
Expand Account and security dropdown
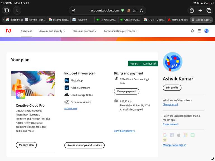(x=52, y=31)
